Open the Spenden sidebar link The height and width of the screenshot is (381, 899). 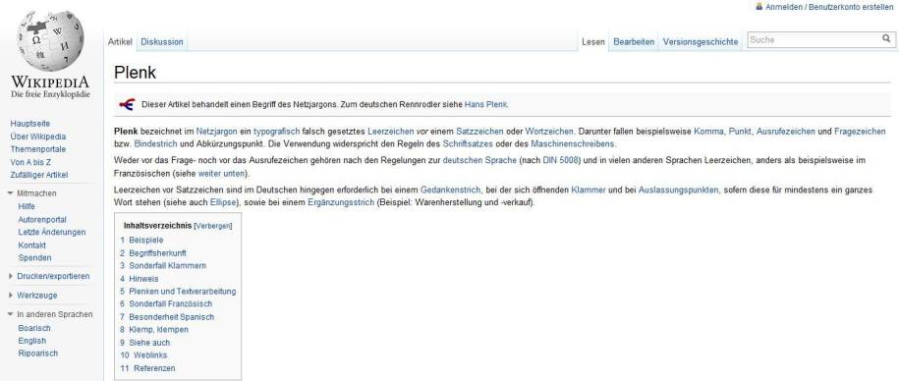pyautogui.click(x=34, y=258)
